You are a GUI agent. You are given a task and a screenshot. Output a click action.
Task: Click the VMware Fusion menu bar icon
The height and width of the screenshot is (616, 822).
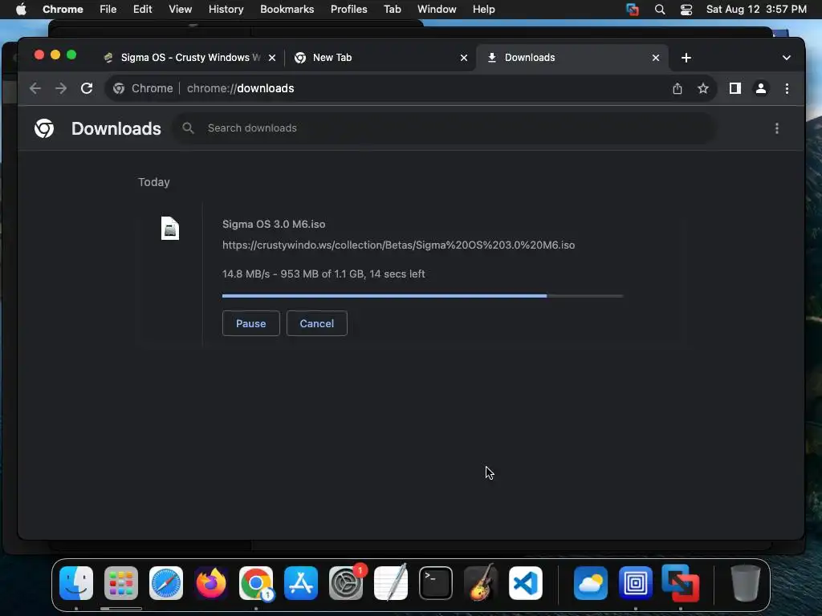tap(633, 10)
